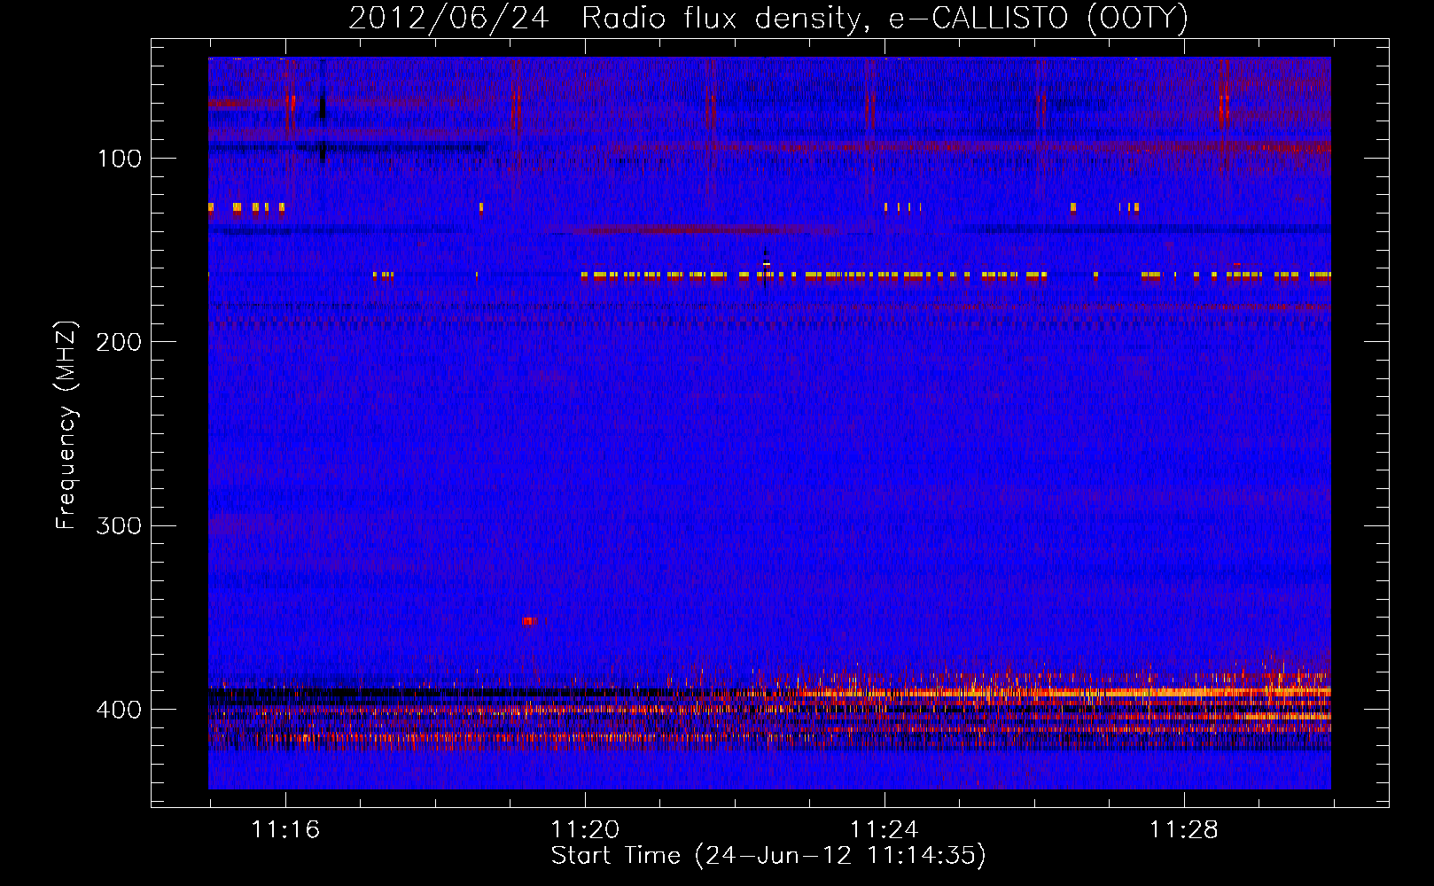Click the '11:24' time tick label

(885, 829)
